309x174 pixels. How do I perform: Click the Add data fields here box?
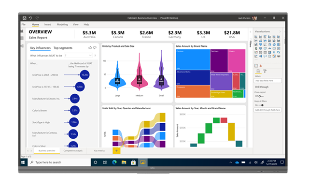pos(267,81)
